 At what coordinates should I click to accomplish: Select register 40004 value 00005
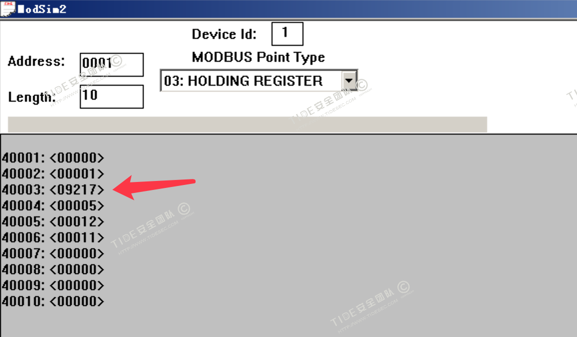[77, 206]
